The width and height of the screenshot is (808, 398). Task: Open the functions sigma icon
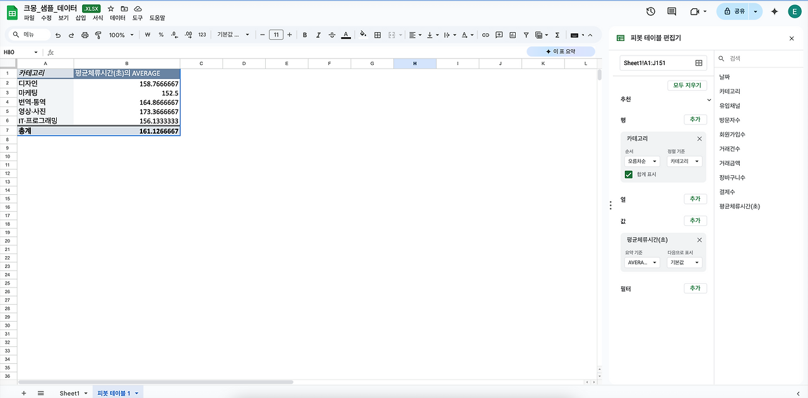pos(557,35)
